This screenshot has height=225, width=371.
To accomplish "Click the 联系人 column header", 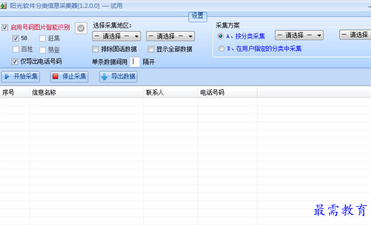I will pos(171,92).
